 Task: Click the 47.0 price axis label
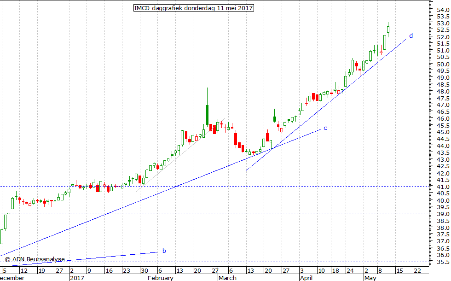443,105
